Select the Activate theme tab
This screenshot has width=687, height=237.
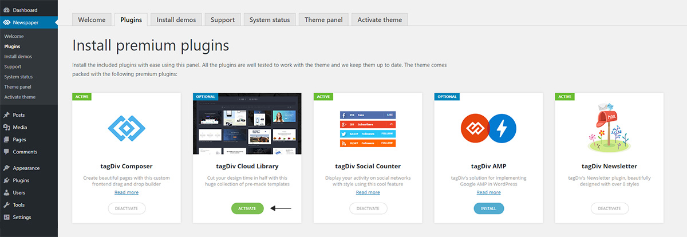tap(380, 19)
